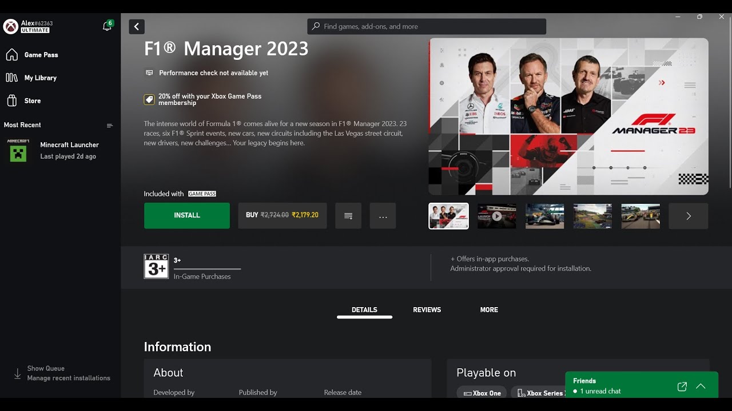Click the '1 unread chat' text
The image size is (732, 411).
point(600,392)
